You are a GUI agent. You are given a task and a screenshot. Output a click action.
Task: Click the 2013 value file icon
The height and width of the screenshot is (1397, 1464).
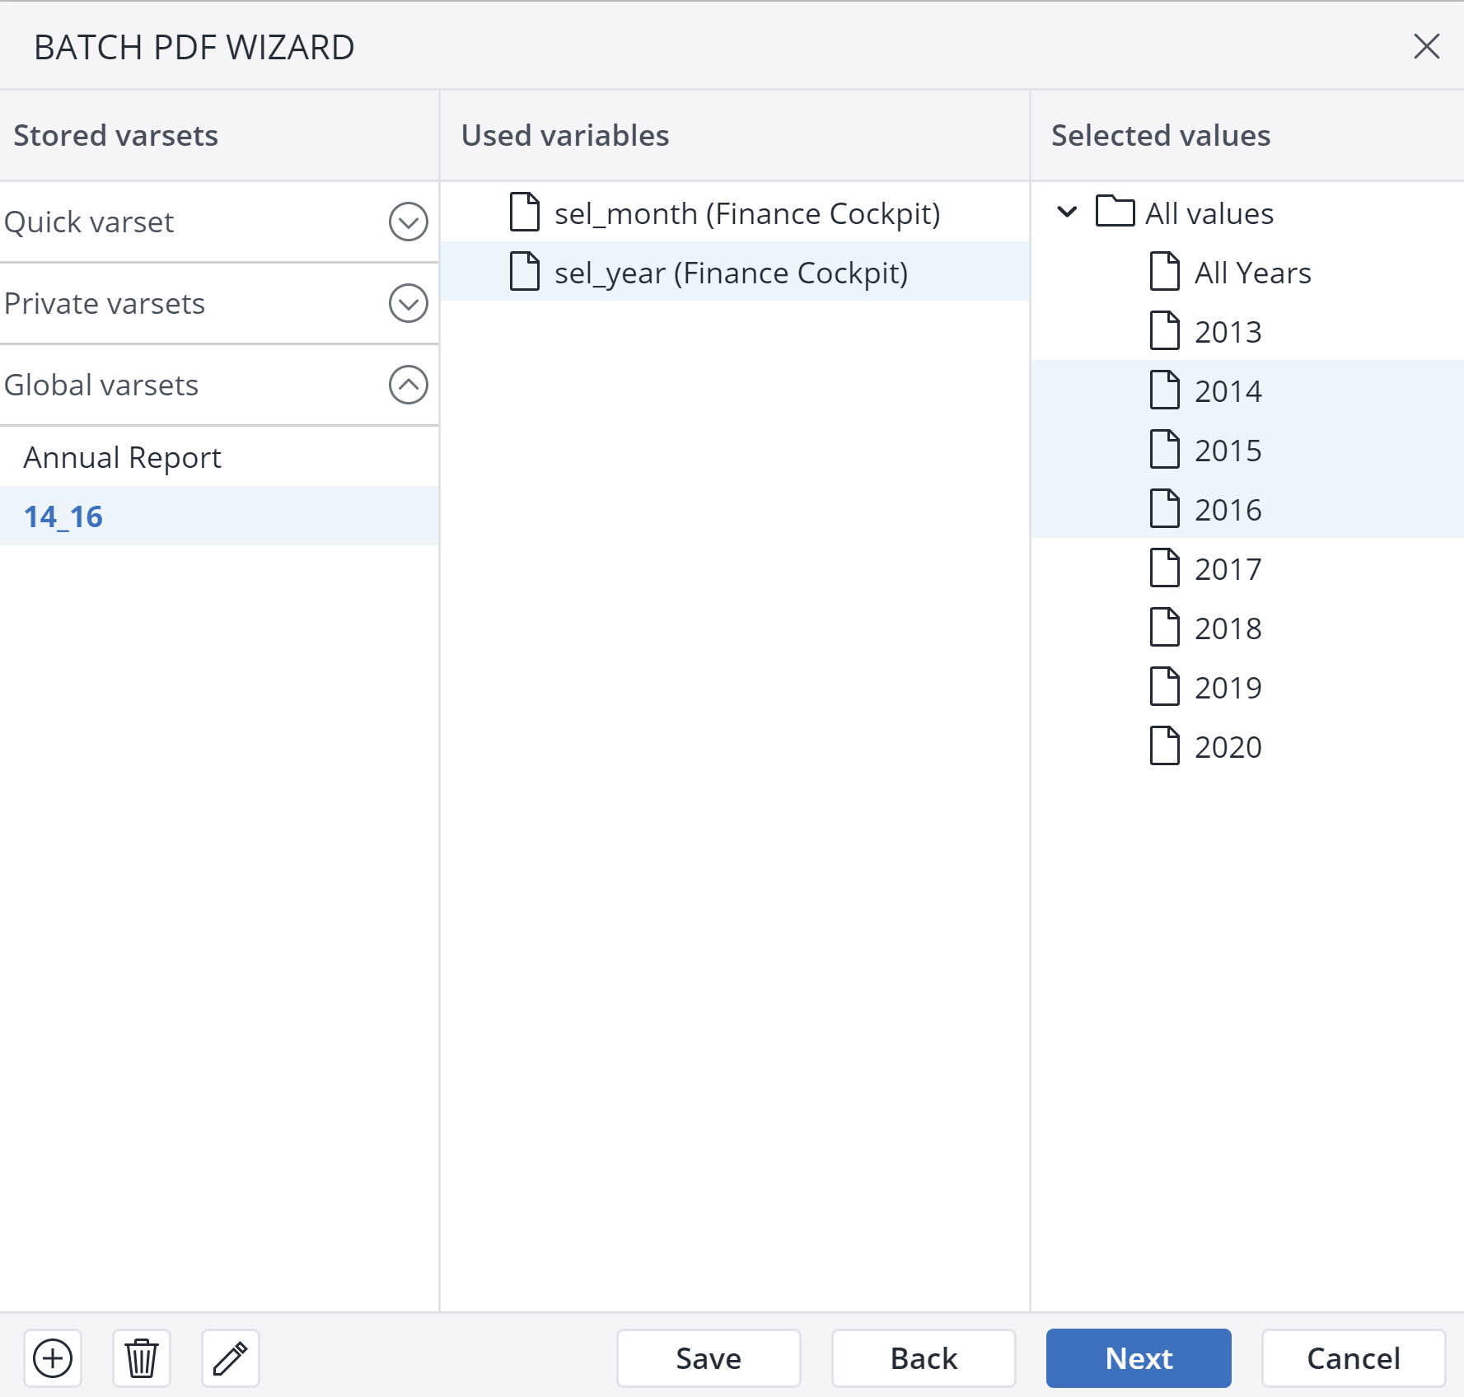1165,332
